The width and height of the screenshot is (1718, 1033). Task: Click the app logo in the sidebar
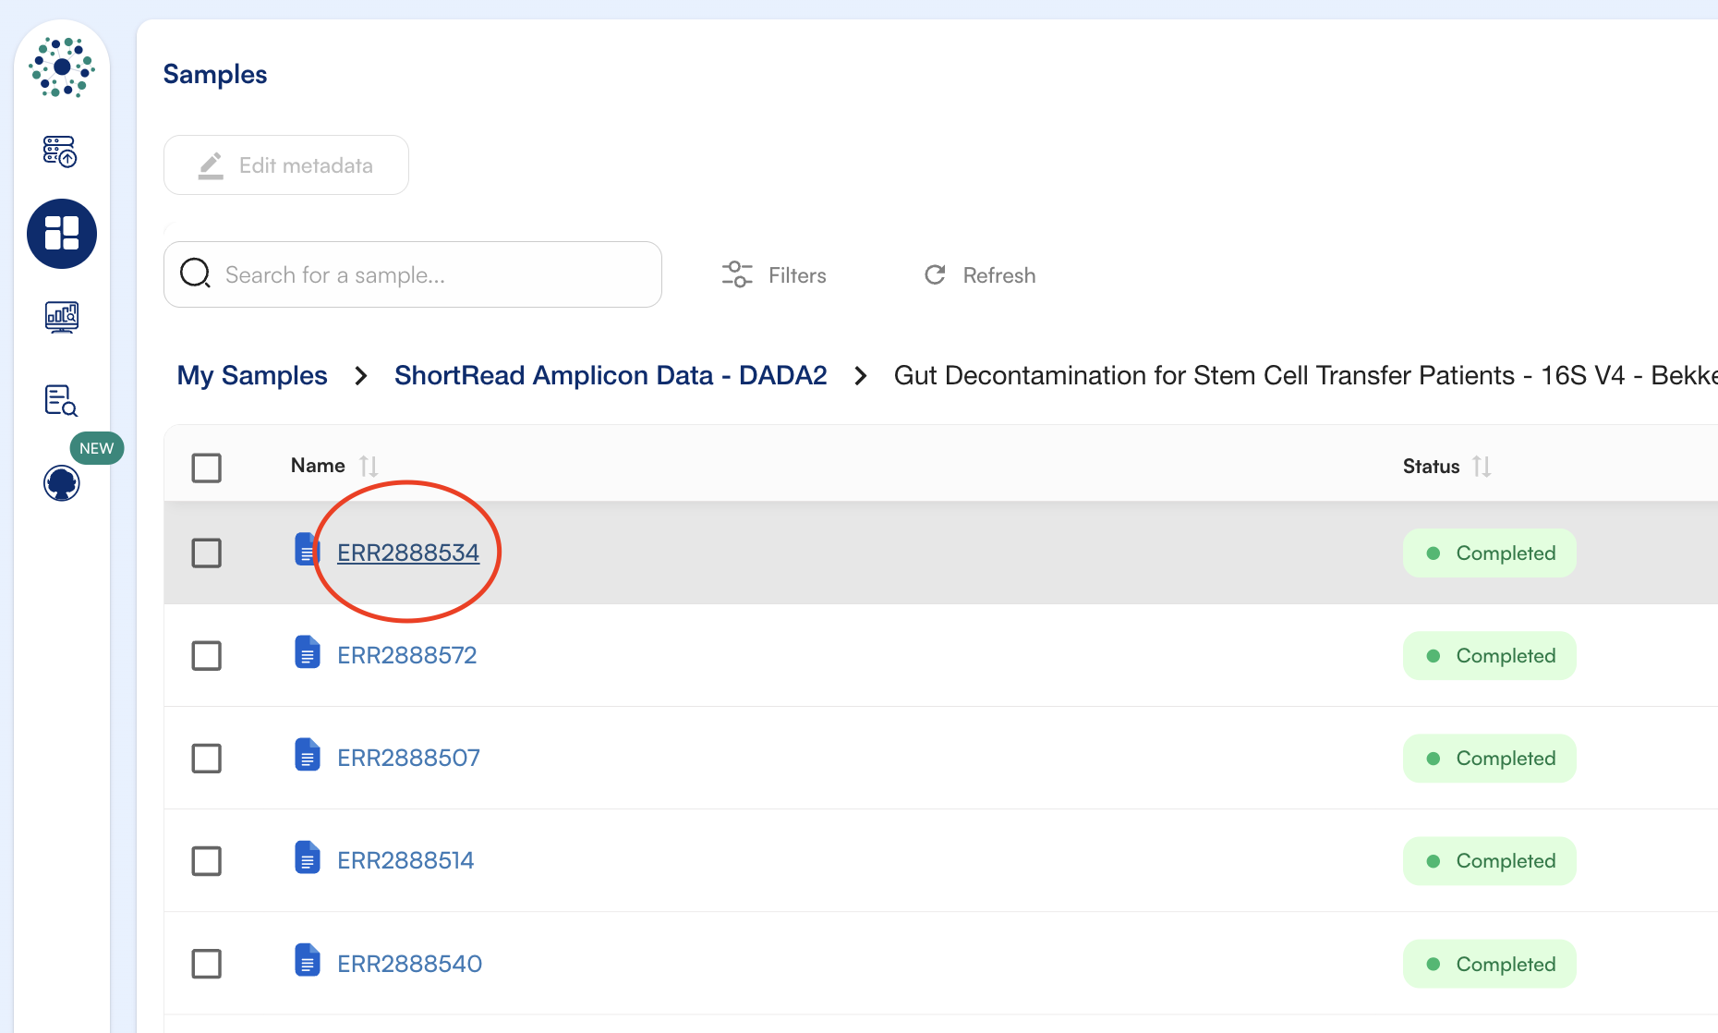pyautogui.click(x=62, y=67)
